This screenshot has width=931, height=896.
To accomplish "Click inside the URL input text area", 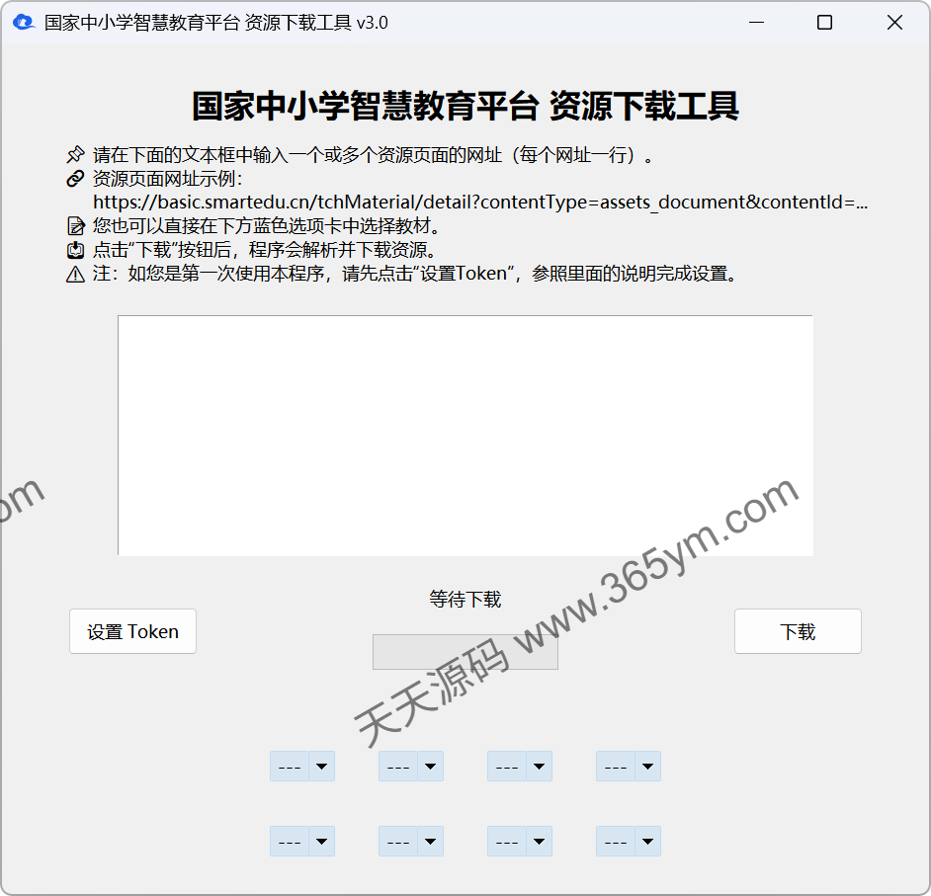I will tap(465, 435).
